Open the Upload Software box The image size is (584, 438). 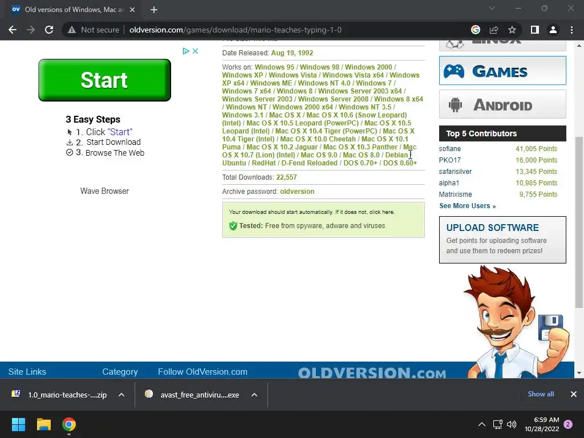tap(502, 240)
